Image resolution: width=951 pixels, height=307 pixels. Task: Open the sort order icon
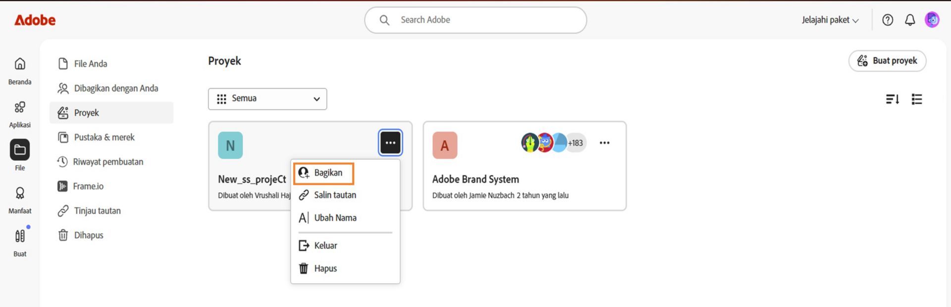point(893,99)
